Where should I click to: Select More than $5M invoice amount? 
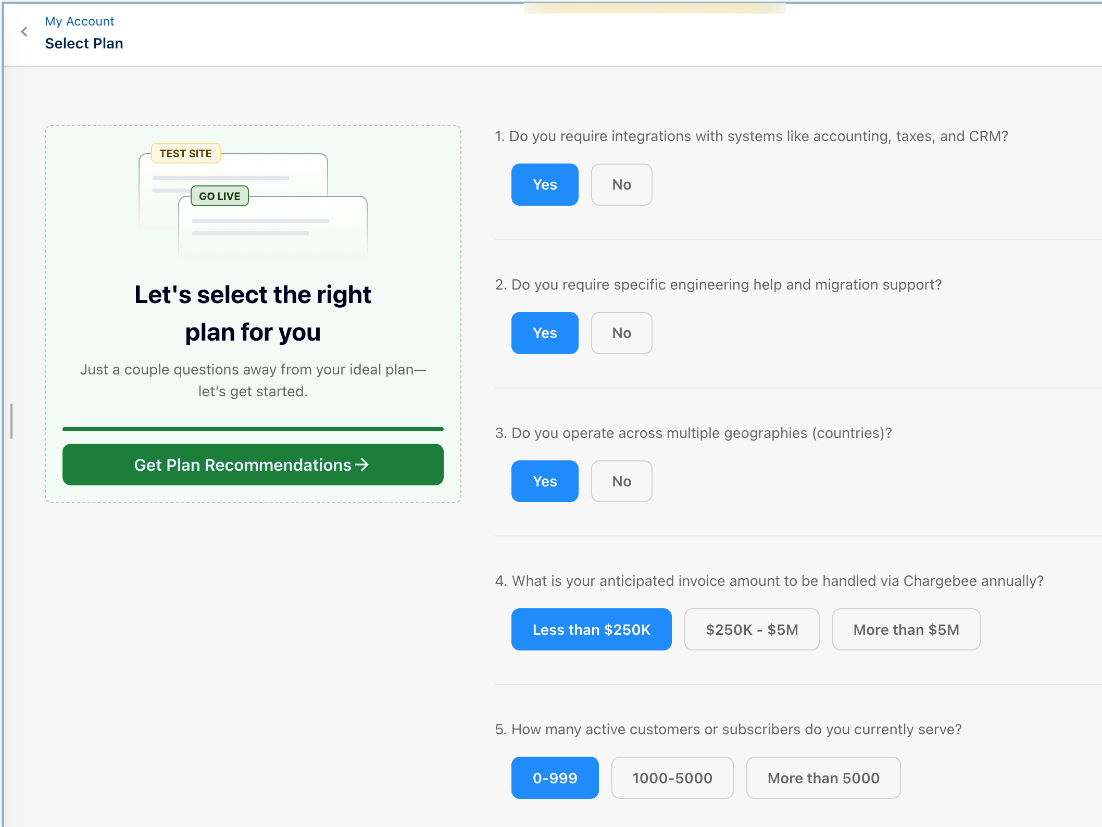click(x=906, y=630)
